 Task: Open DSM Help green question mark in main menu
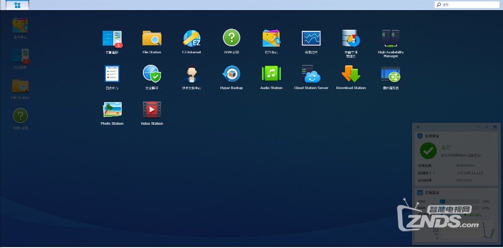click(x=231, y=38)
